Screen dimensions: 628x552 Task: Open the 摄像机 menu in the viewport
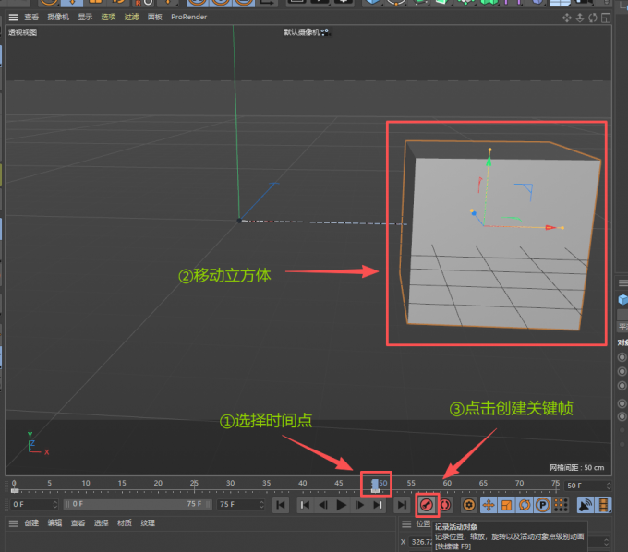pyautogui.click(x=58, y=17)
